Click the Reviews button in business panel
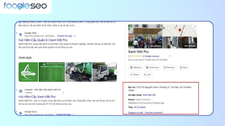Screen dimensions: 225x126 click(169, 67)
